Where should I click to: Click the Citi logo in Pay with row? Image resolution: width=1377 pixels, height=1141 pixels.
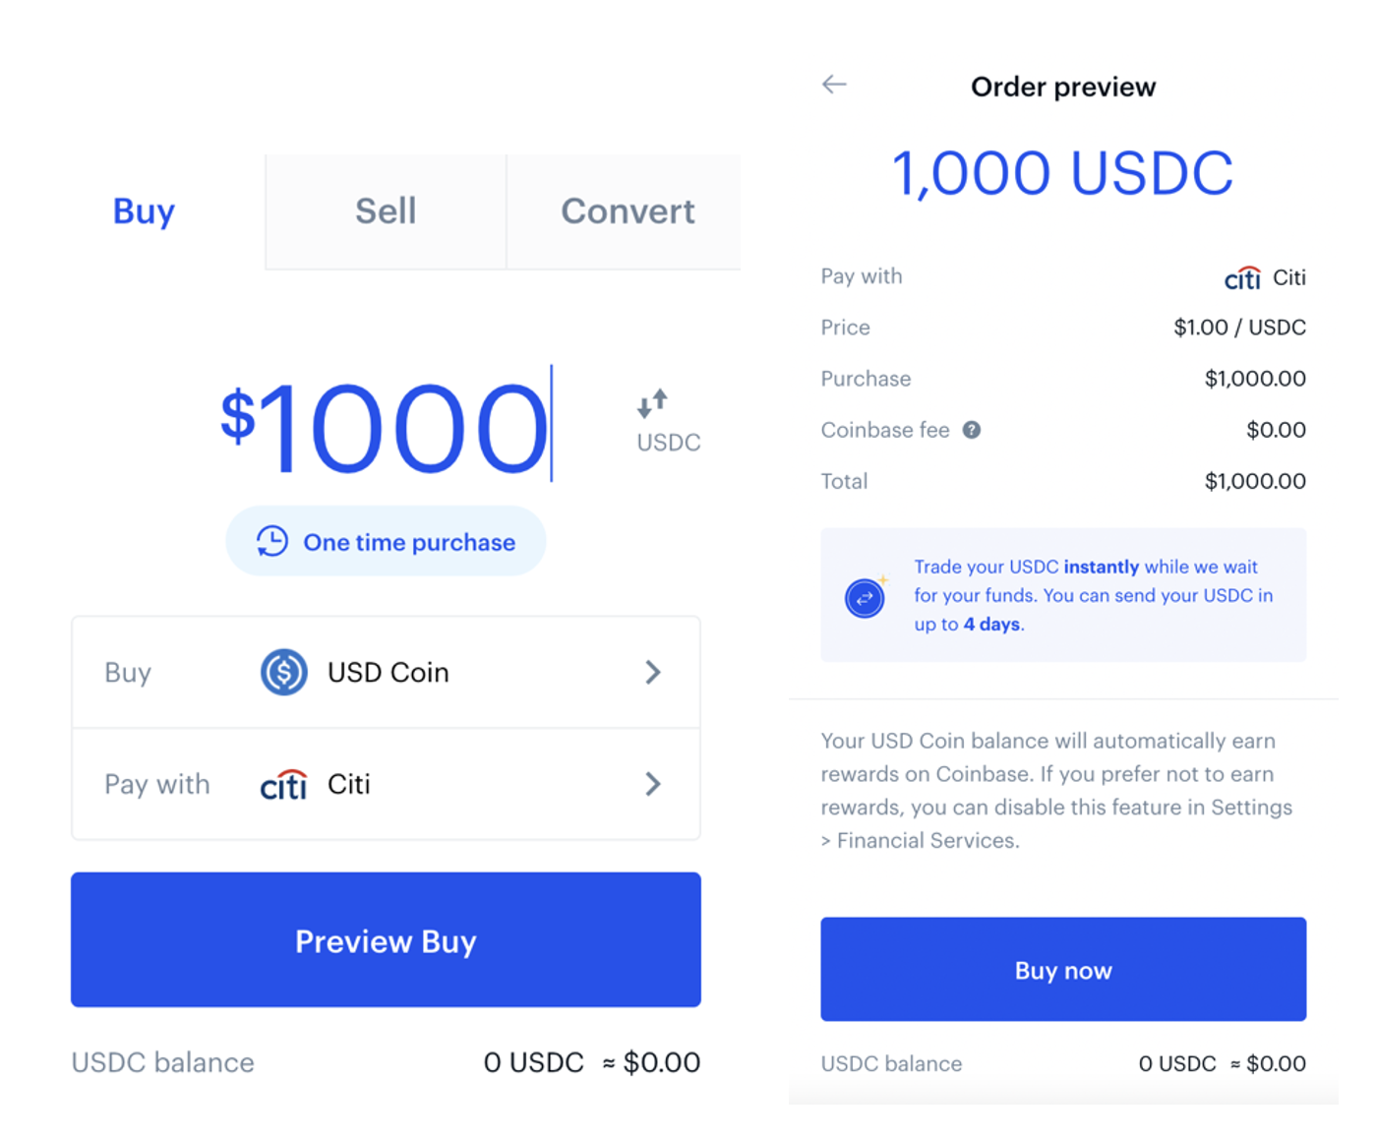284,784
